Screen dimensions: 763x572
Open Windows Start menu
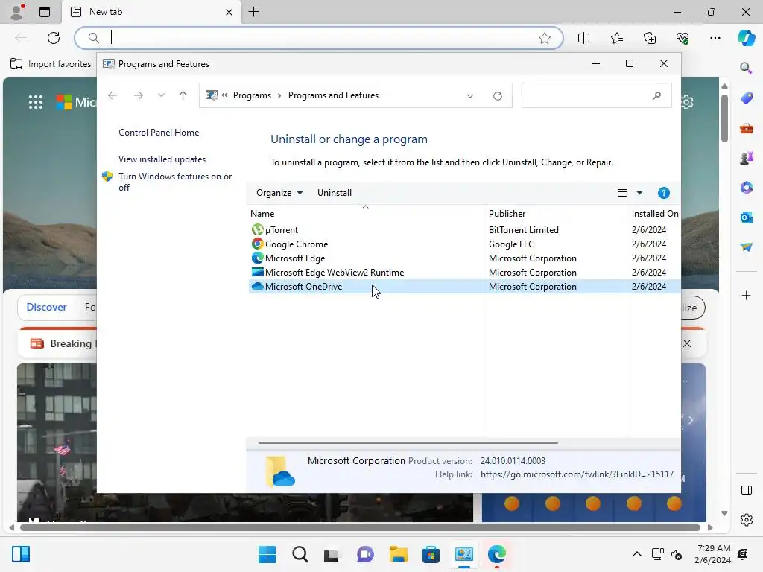coord(267,554)
